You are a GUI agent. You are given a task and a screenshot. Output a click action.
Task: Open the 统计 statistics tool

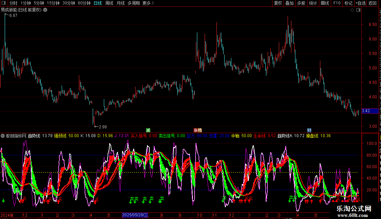(x=313, y=3)
